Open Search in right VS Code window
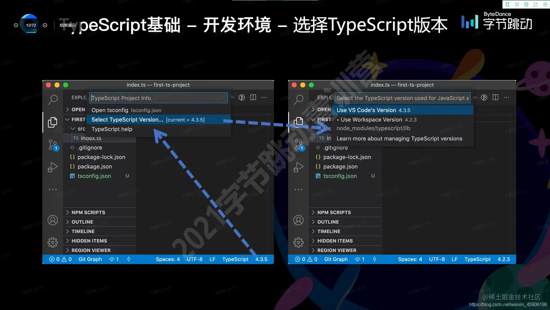This screenshot has width=550, height=310. [x=299, y=99]
